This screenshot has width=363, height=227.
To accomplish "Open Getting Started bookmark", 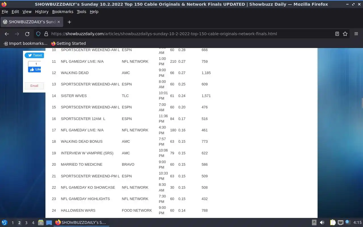I will (x=68, y=43).
